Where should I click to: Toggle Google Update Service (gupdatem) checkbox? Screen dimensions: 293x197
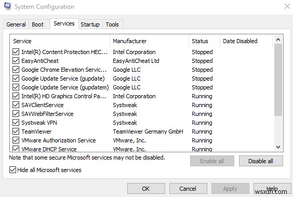[x=16, y=87]
